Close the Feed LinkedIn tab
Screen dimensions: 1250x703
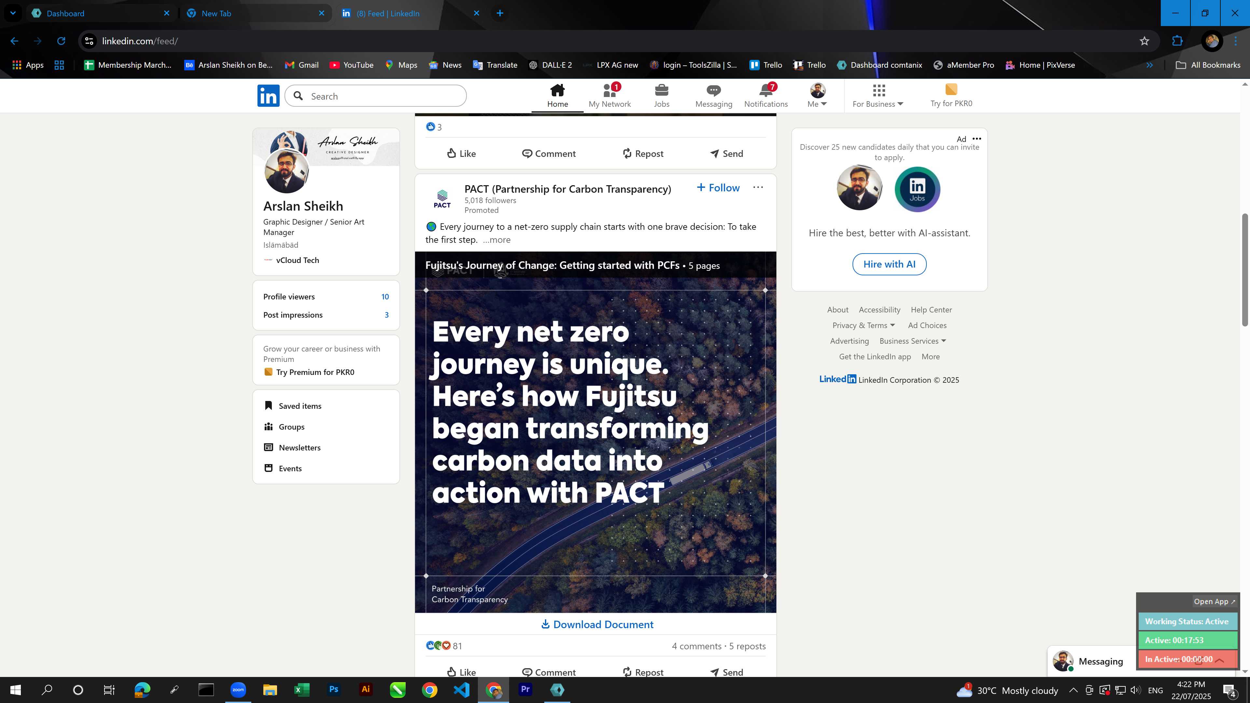(476, 13)
